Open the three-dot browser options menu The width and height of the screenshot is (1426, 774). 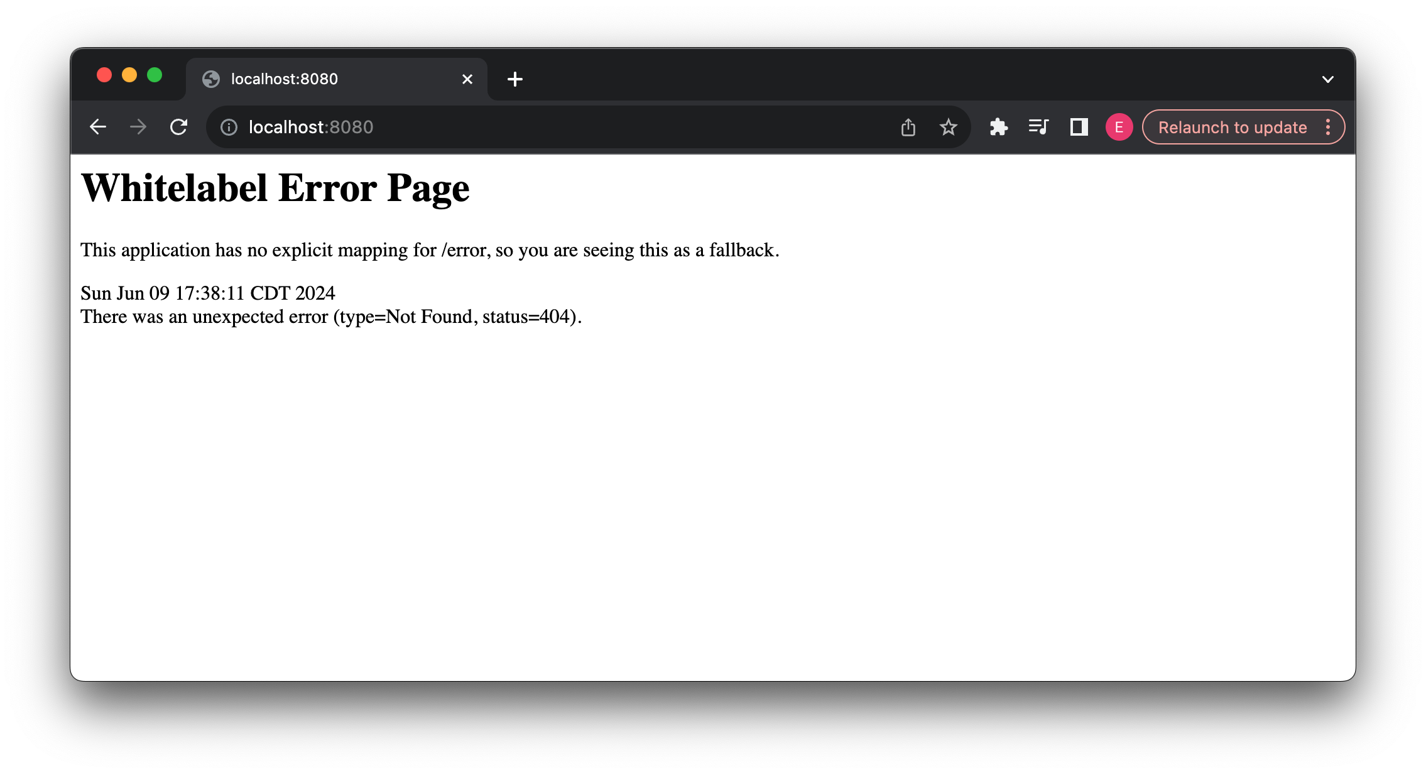click(1328, 127)
